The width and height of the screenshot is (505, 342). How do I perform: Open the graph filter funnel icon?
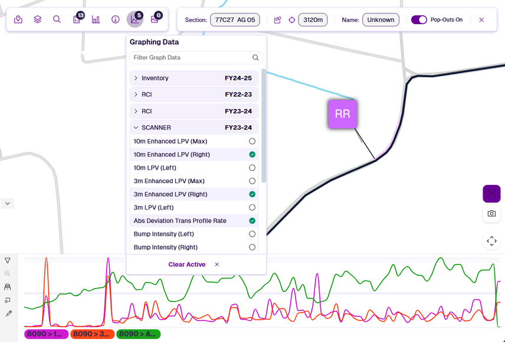[x=8, y=260]
